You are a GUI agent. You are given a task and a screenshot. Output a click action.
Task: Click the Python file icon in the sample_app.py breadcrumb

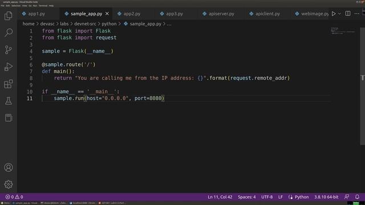click(x=125, y=24)
